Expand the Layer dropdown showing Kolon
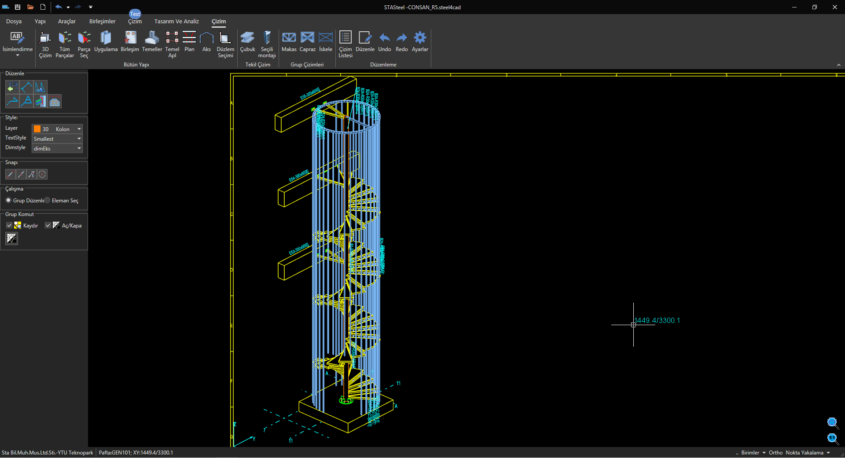Image resolution: width=845 pixels, height=458 pixels. pos(79,129)
